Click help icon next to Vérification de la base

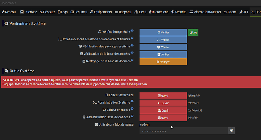click(132, 53)
